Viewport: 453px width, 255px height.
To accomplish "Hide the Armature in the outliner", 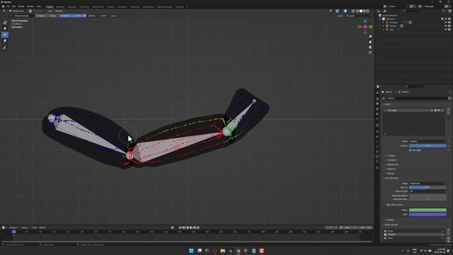I will [446, 22].
